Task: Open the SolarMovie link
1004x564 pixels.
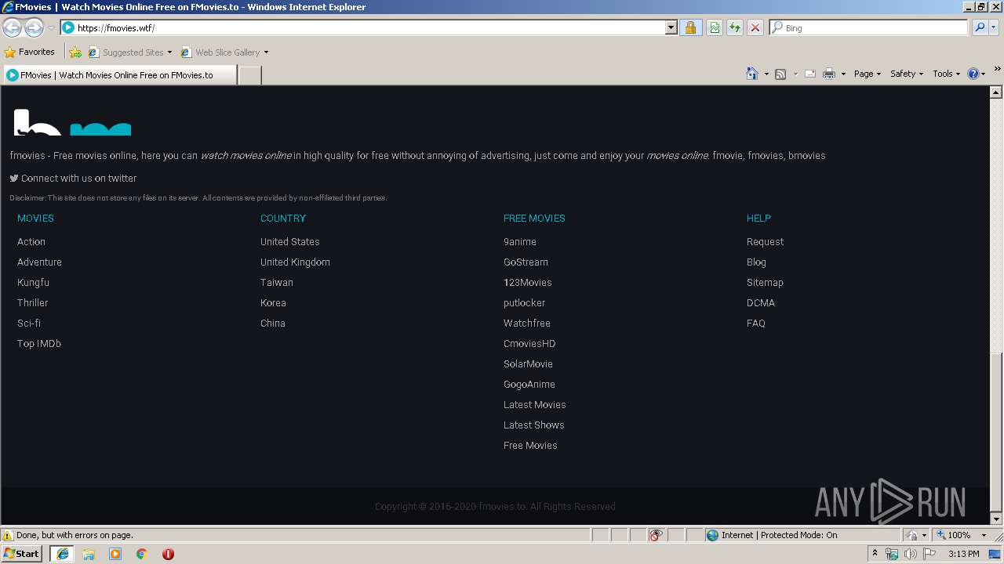Action: pyautogui.click(x=528, y=363)
